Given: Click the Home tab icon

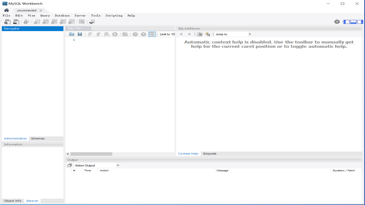Looking at the screenshot, I should coord(6,10).
